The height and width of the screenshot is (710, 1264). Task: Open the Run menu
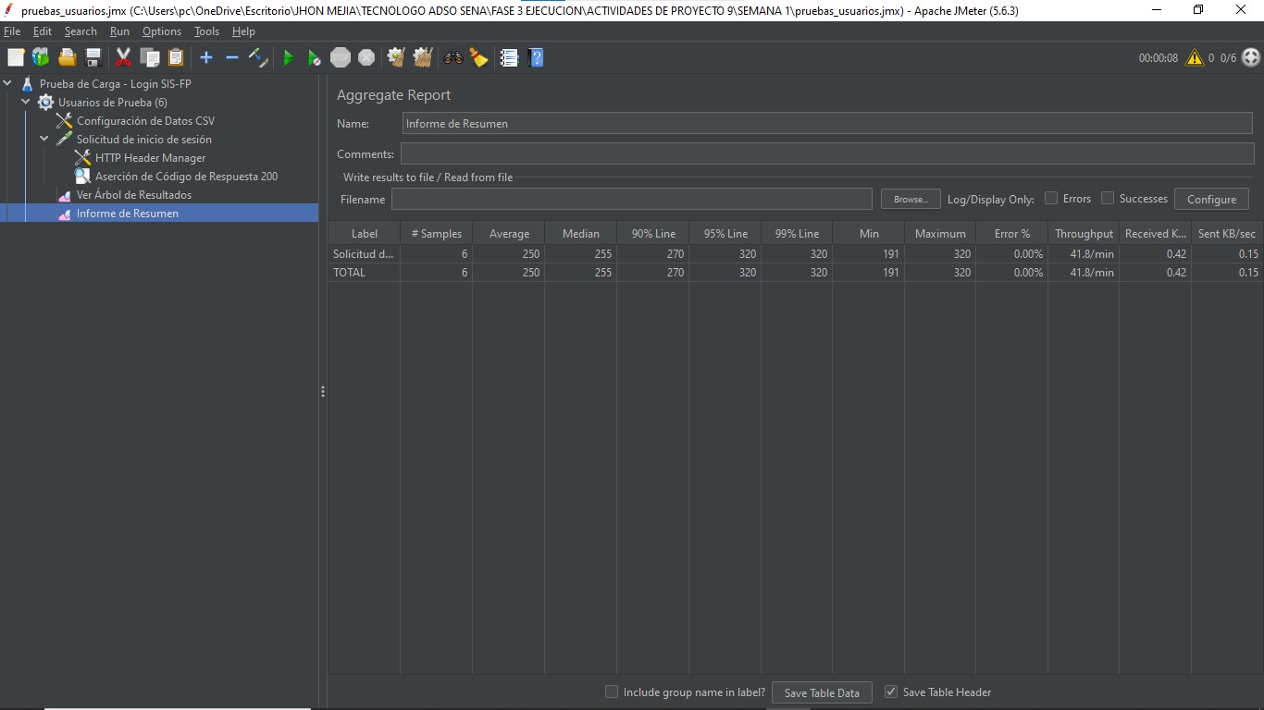pyautogui.click(x=119, y=31)
